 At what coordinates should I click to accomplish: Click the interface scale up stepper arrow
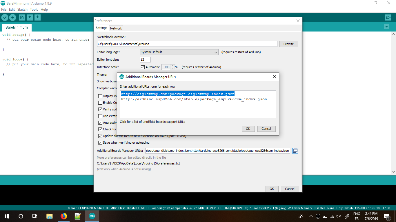172,66
